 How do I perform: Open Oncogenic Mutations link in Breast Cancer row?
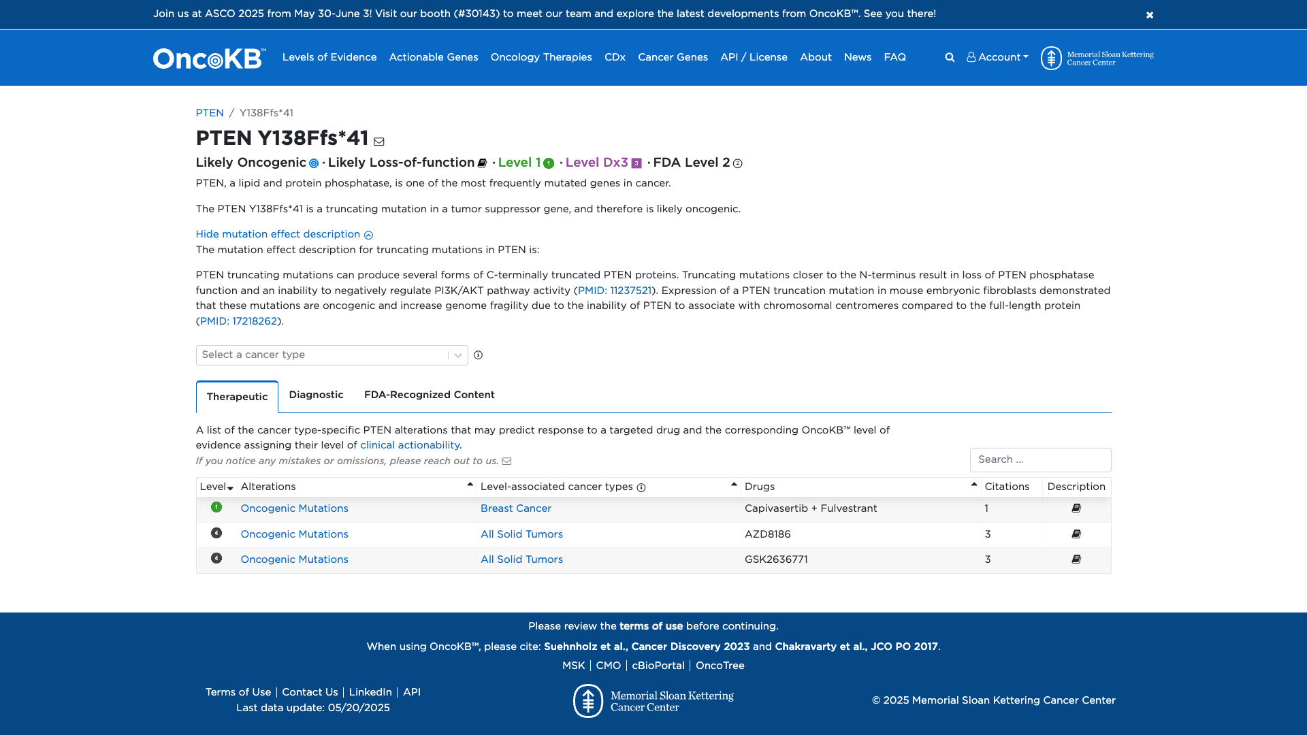click(x=295, y=509)
